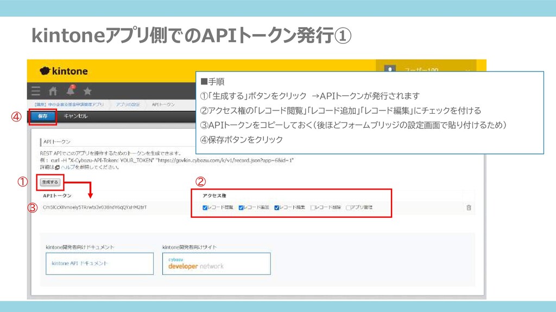Enable the アプリ管理 checkbox

tap(348, 207)
